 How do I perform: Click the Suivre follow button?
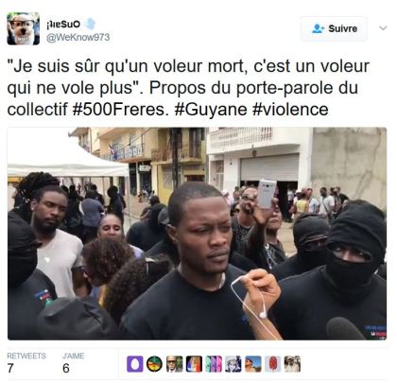(334, 28)
